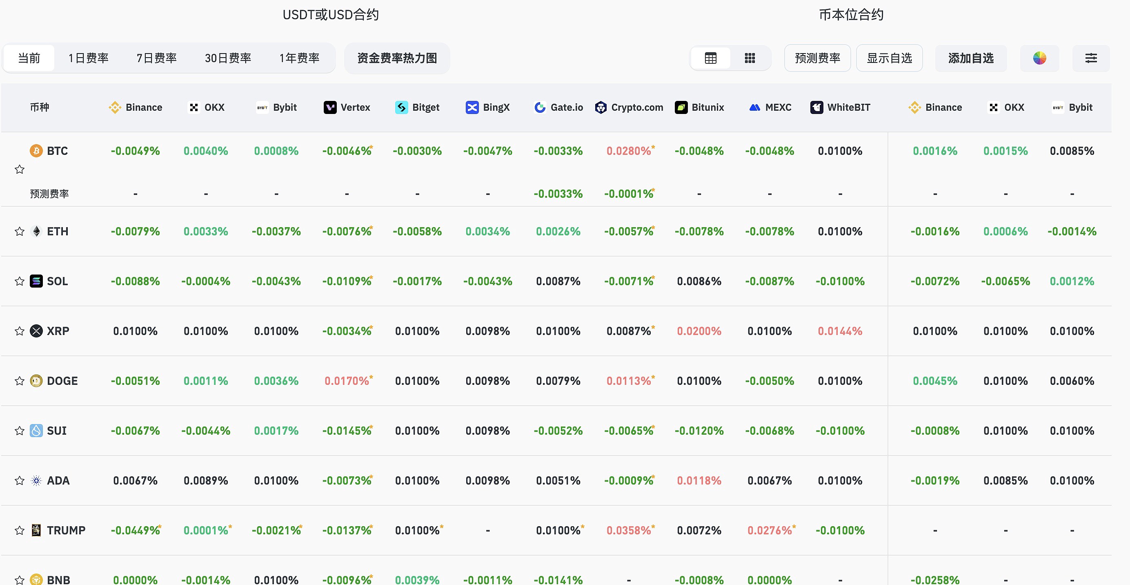The image size is (1130, 585).
Task: Star ADA as favorite
Action: (x=19, y=480)
